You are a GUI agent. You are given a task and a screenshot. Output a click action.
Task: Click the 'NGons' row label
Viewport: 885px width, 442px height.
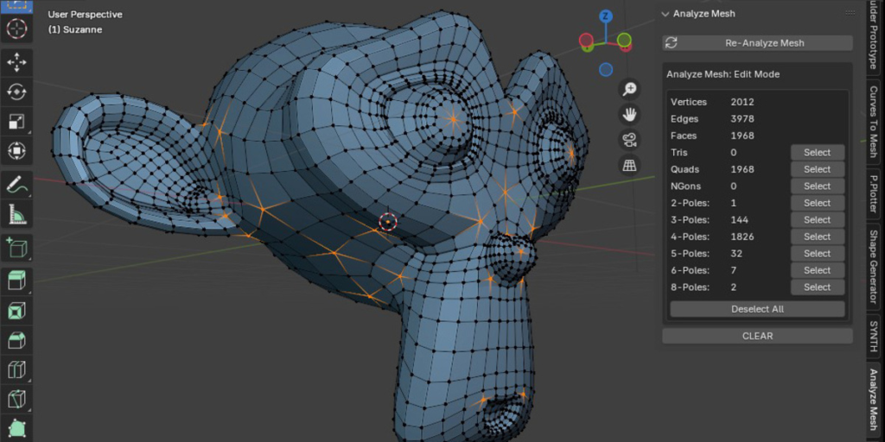[684, 186]
